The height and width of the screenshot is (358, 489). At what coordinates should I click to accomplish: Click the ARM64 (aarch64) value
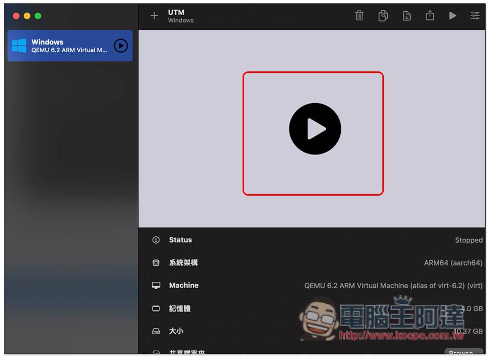pos(453,263)
